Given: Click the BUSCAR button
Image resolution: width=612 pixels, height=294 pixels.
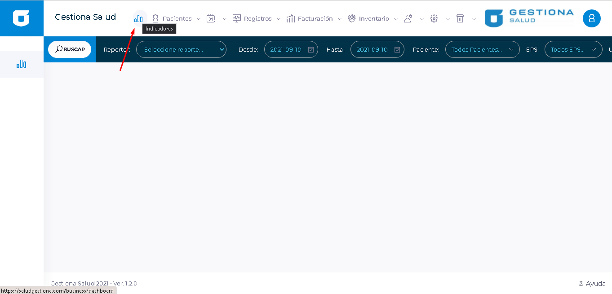Looking at the screenshot, I should point(70,49).
